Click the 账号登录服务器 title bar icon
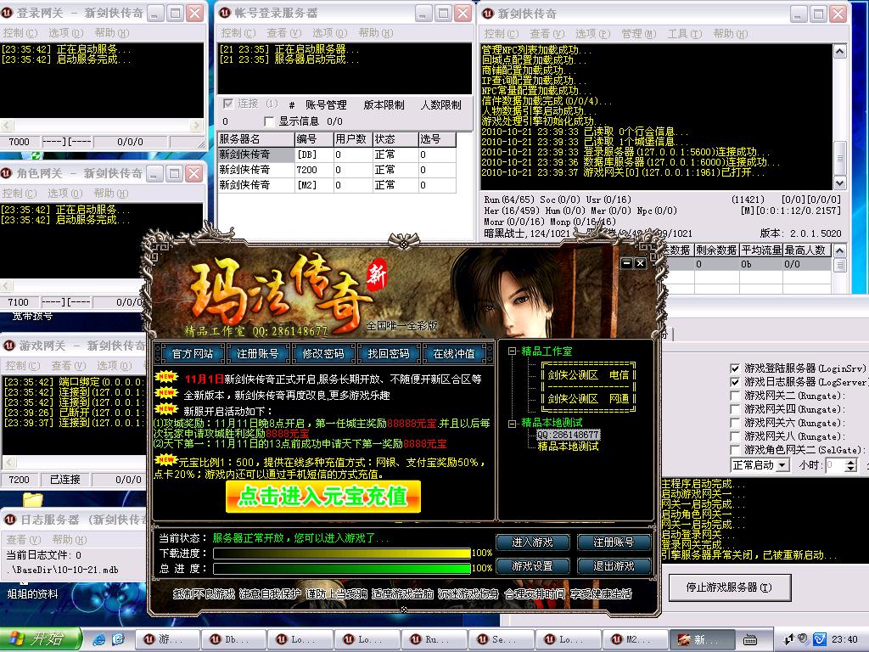The height and width of the screenshot is (652, 869). 226,14
